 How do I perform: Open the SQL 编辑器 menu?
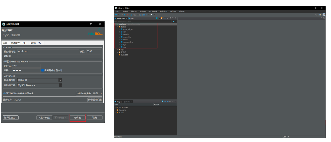[x=153, y=12]
